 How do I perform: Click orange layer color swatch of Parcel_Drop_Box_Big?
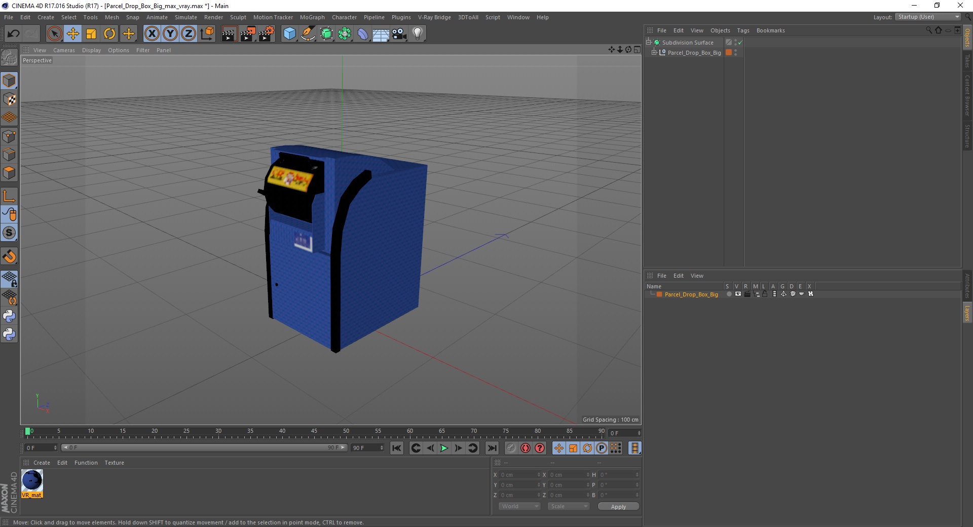659,294
